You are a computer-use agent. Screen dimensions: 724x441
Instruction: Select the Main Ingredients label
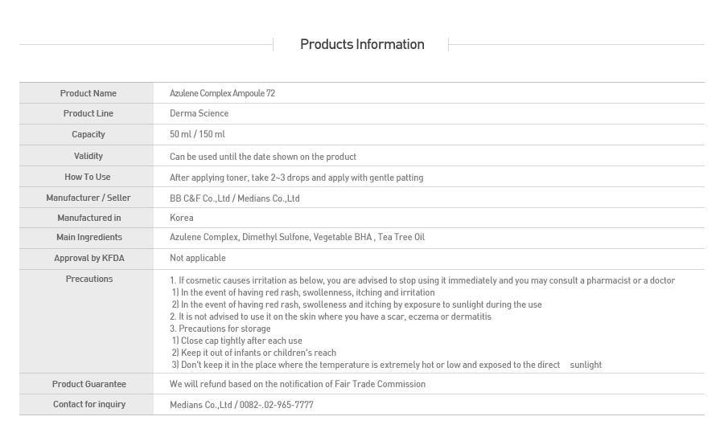[88, 237]
